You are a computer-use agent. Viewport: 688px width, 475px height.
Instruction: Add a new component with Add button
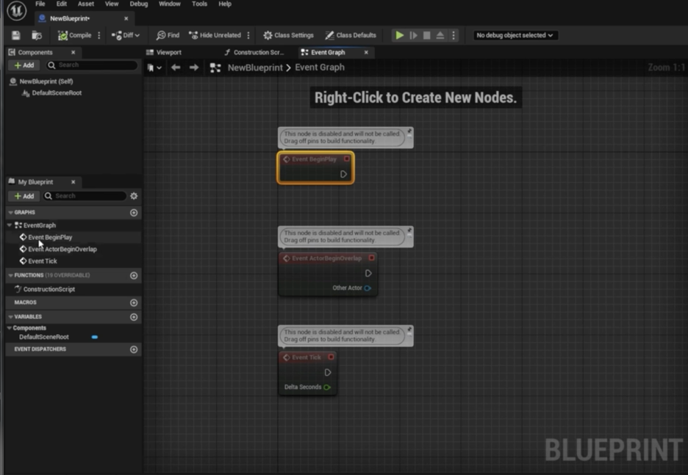[x=24, y=65]
